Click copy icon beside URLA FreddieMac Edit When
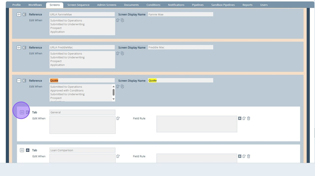Viewport: 315px width, 176px height. point(122,53)
